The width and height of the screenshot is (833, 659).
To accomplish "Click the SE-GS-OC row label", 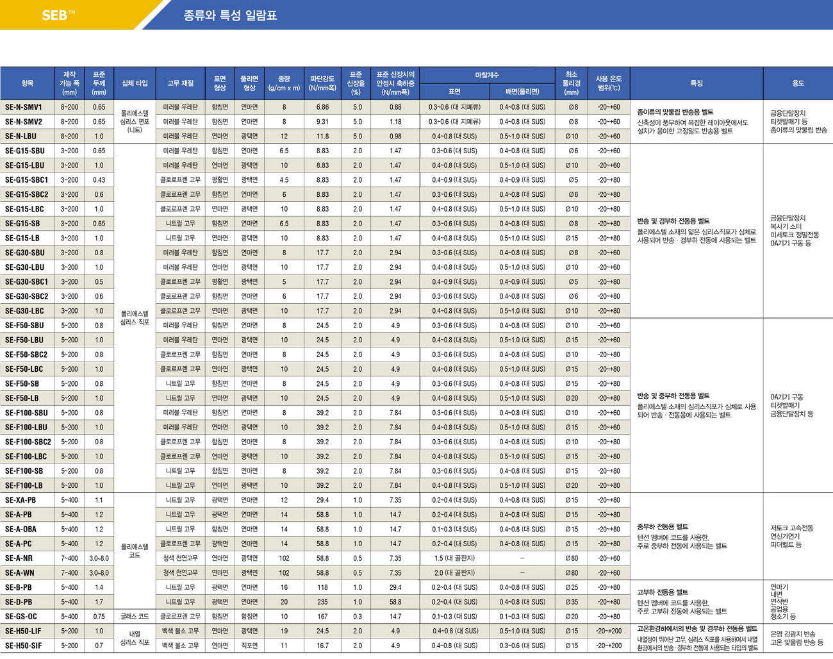I will point(21,617).
